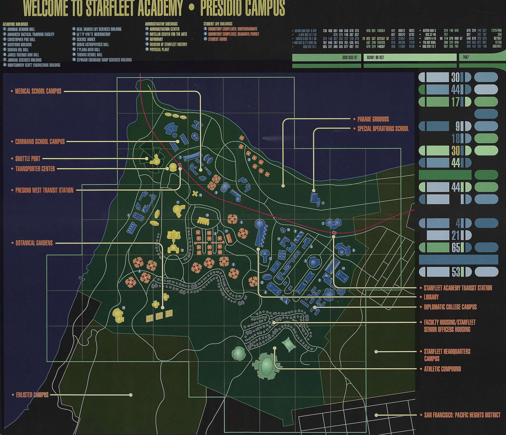Toggle the green LCARS pill numbered 17
Screen dimensions: 506x435
coord(445,102)
